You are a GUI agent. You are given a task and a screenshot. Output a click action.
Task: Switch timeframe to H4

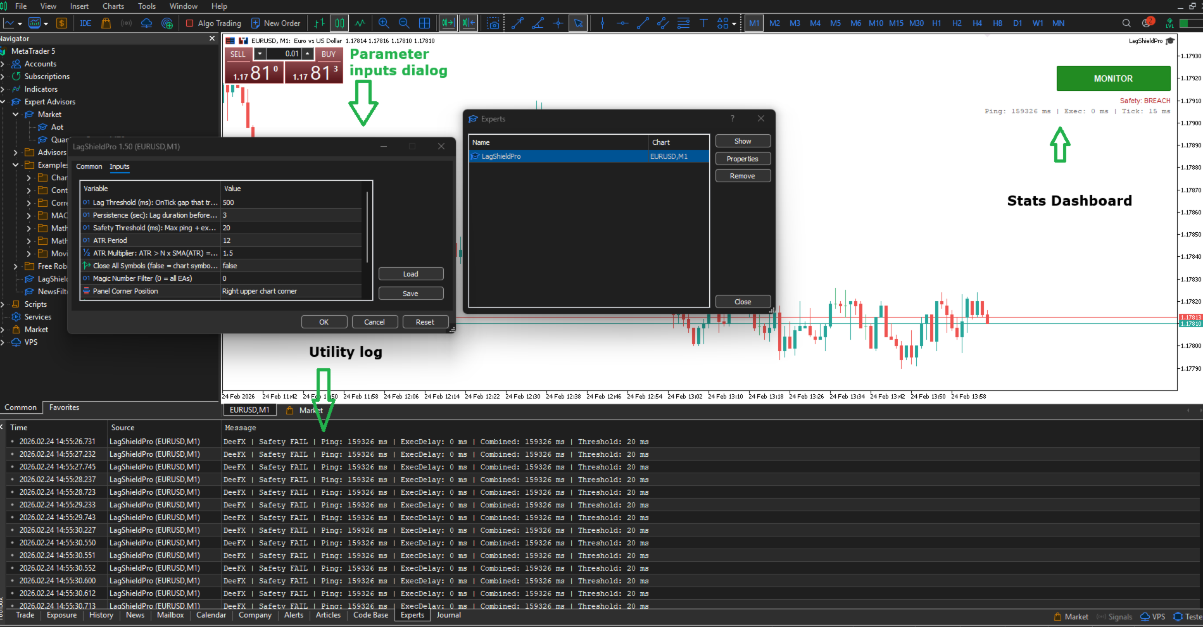coord(977,23)
